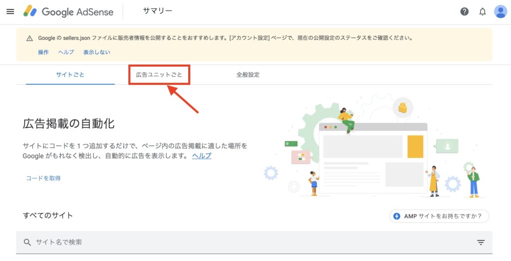Click the Google AdSense logo
Image resolution: width=511 pixels, height=261 pixels.
[x=68, y=12]
